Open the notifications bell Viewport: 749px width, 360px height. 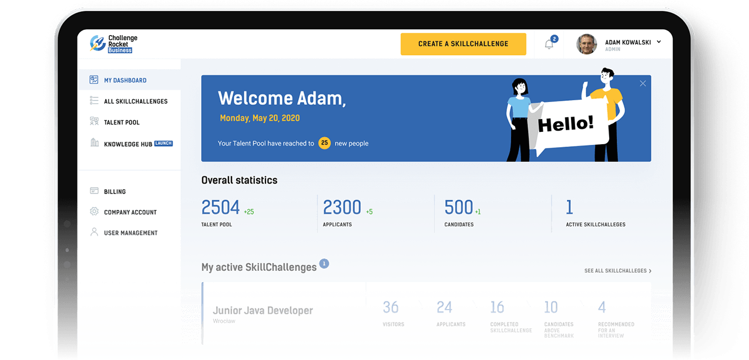coord(549,44)
